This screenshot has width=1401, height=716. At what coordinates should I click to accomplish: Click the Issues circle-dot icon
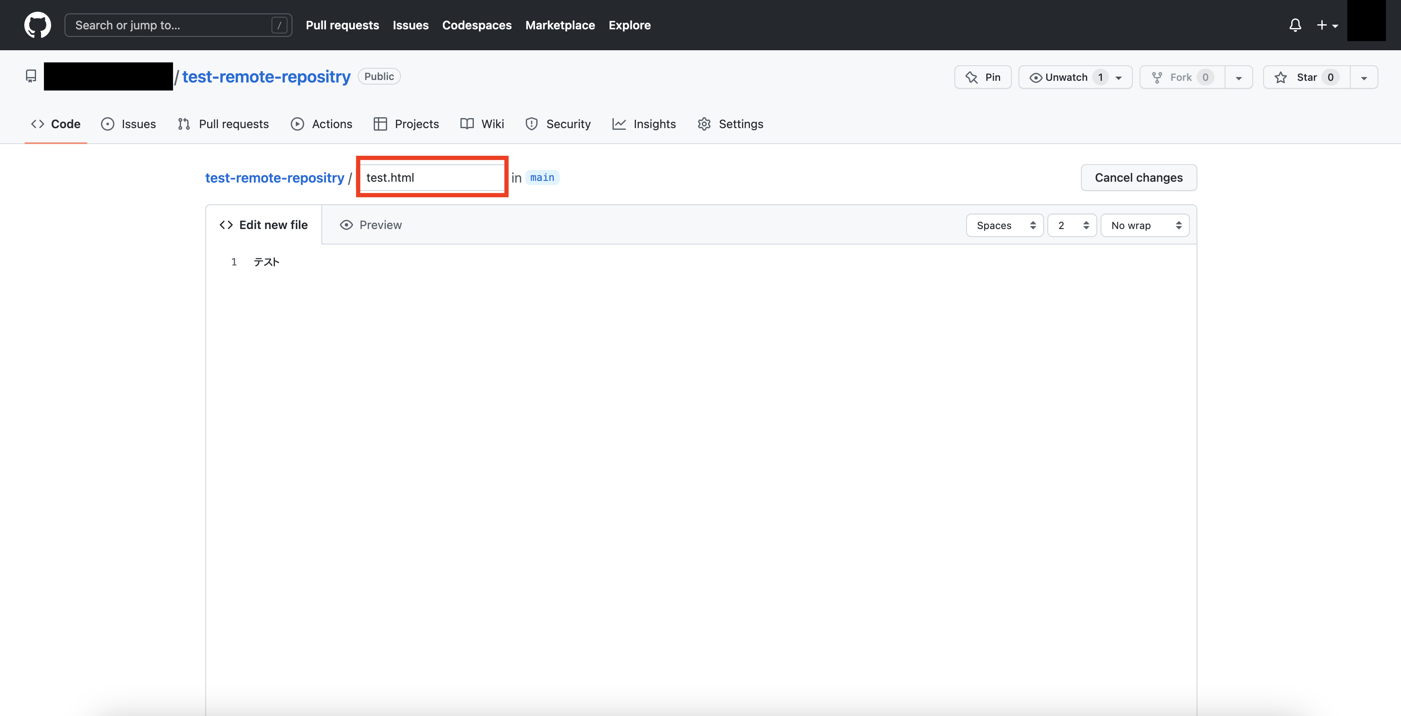coord(108,124)
